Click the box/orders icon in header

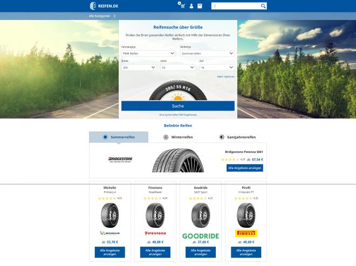(x=200, y=6)
